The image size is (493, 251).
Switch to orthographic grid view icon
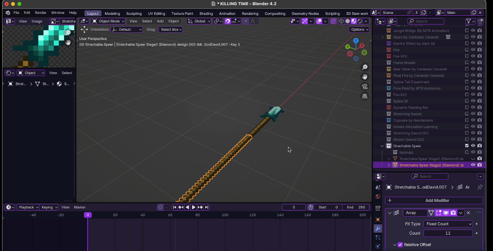[365, 96]
